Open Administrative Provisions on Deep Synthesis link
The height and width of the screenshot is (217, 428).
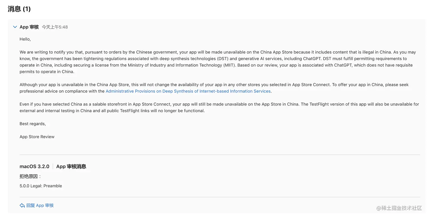point(188,91)
